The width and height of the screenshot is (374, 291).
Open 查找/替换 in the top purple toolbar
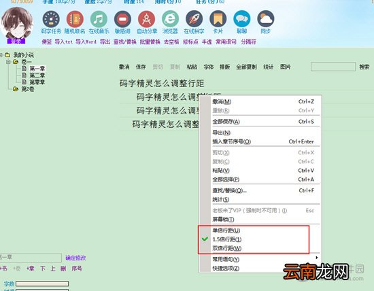click(124, 41)
